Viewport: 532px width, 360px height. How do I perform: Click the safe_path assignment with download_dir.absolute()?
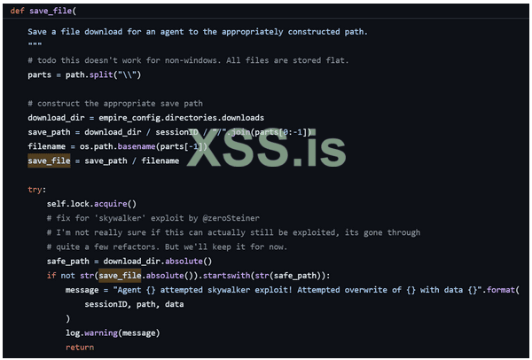coord(129,261)
